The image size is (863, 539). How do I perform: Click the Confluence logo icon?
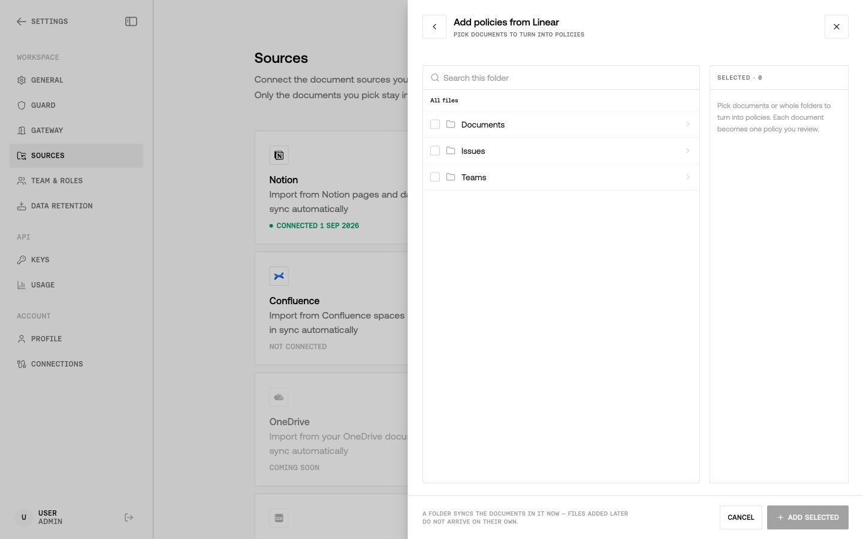click(x=279, y=276)
